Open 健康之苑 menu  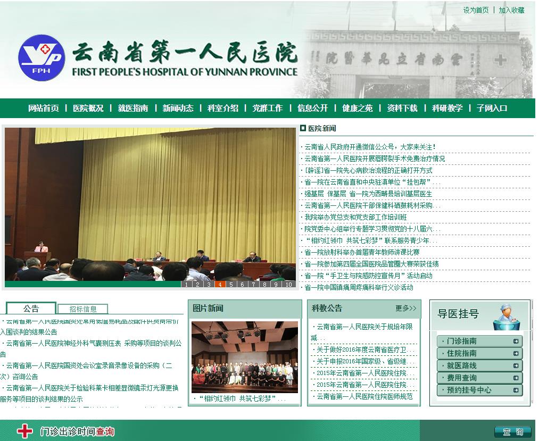357,109
